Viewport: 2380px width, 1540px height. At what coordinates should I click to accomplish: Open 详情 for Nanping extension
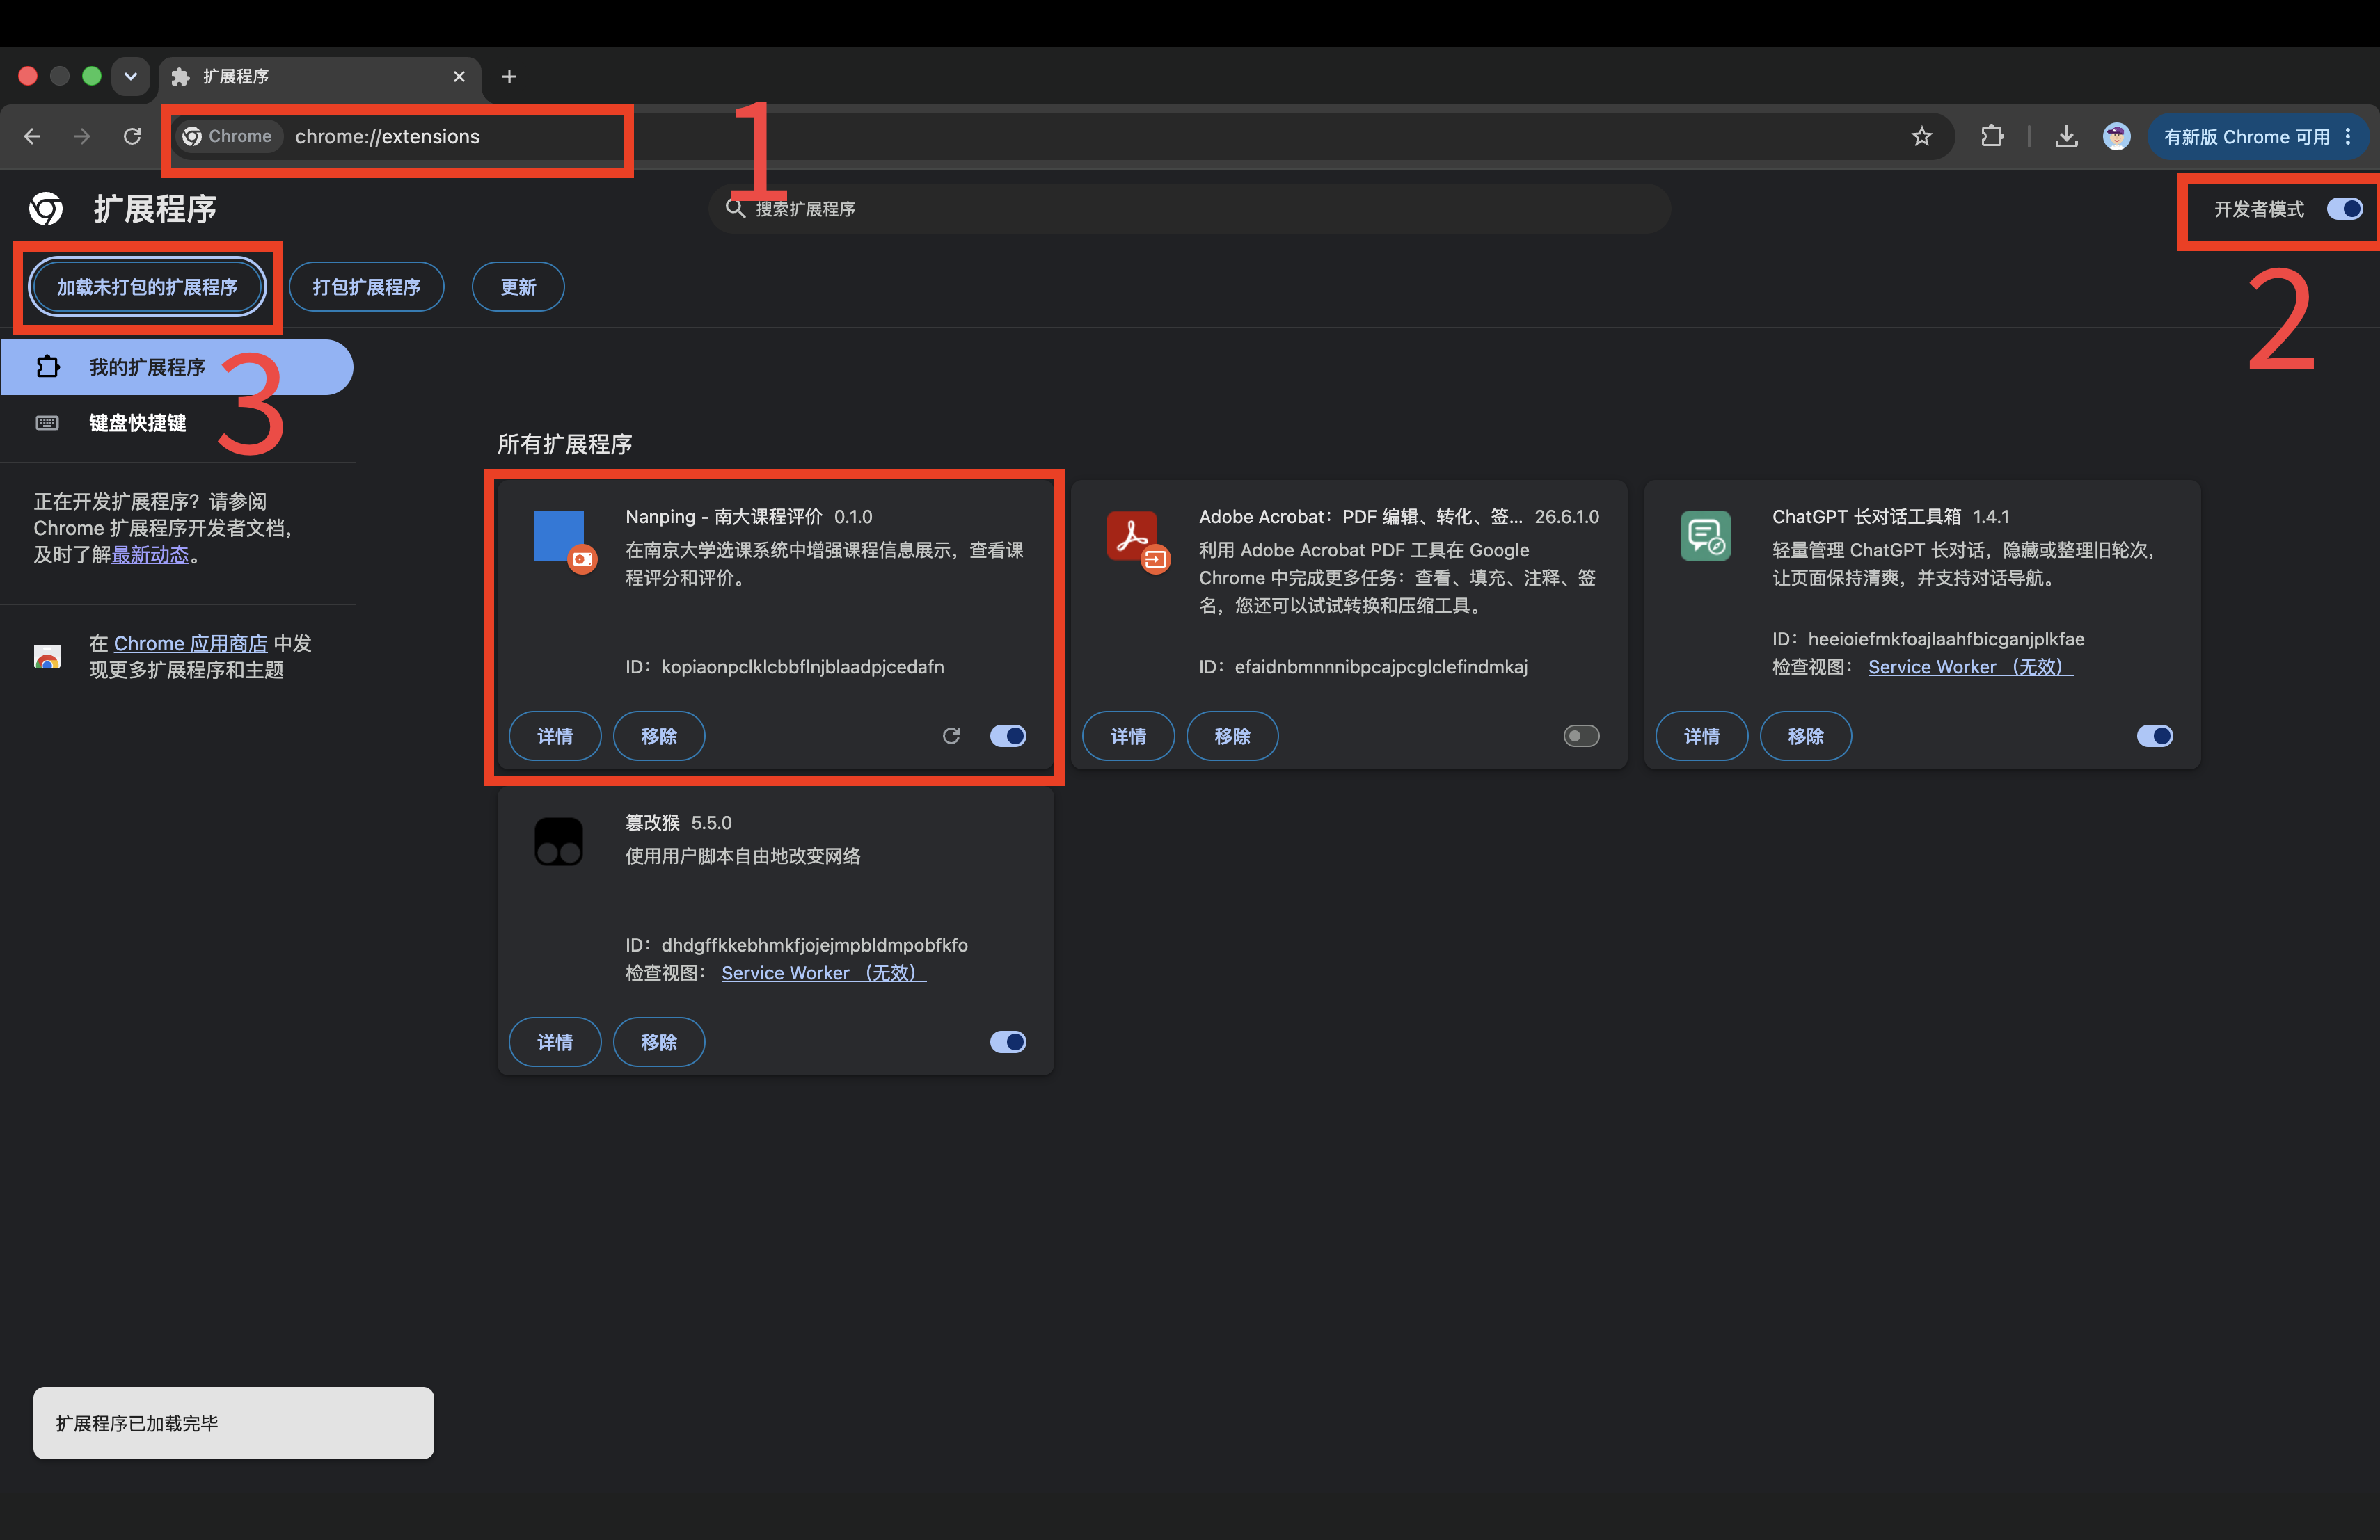(x=555, y=735)
